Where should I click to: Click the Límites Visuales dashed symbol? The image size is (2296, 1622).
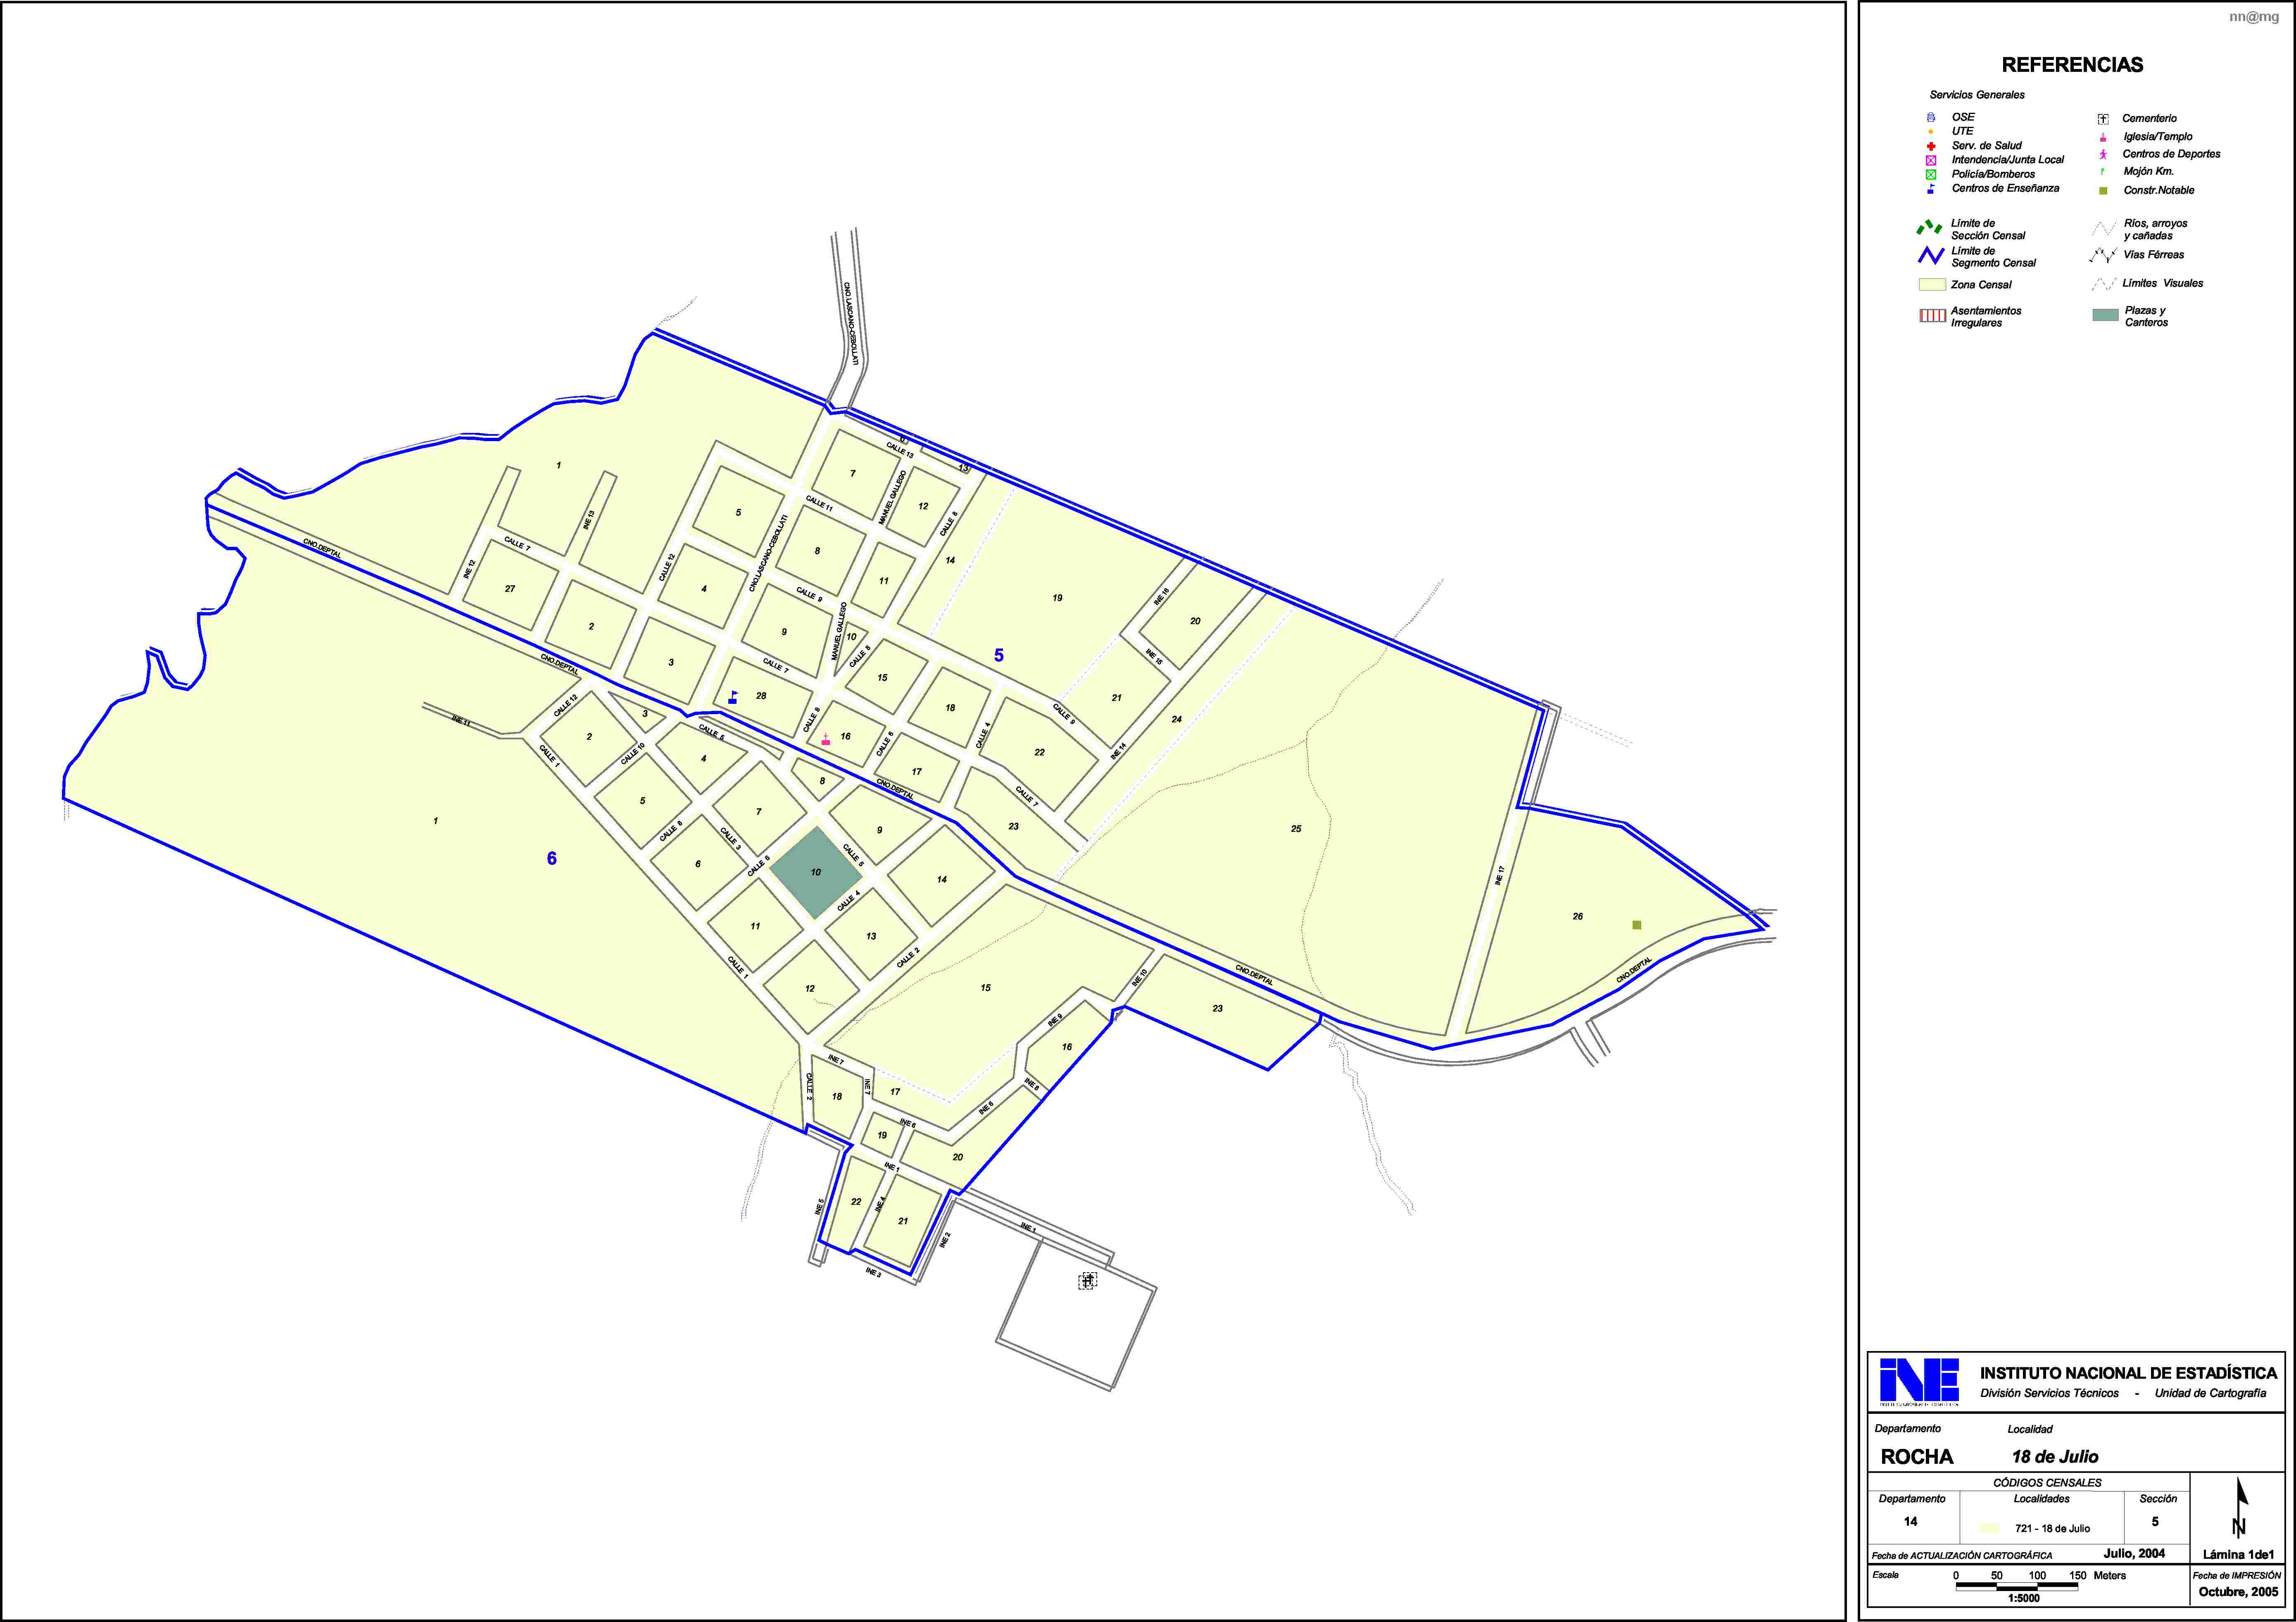(2103, 285)
